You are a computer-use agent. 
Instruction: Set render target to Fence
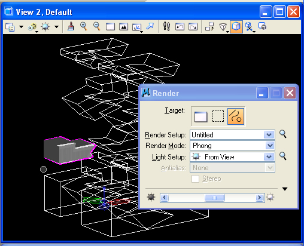[x=218, y=116]
